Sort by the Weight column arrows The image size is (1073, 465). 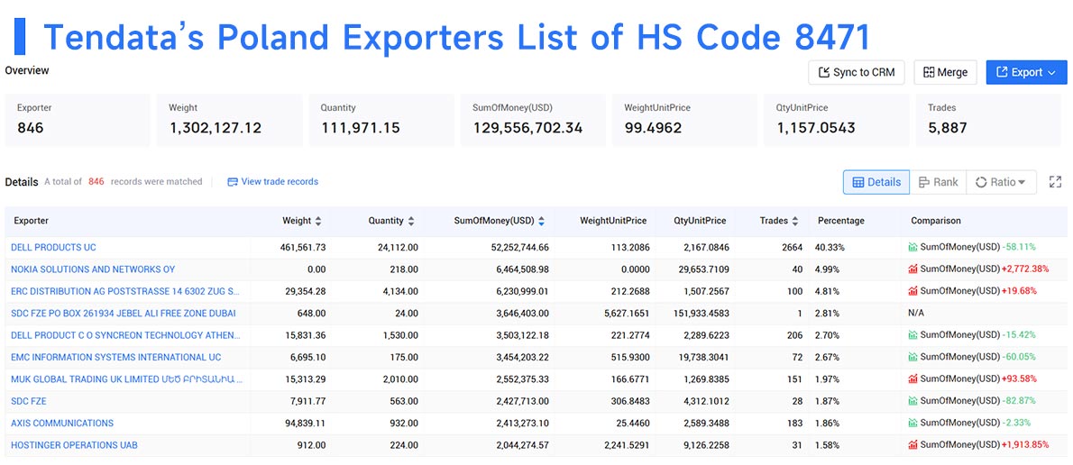click(318, 221)
